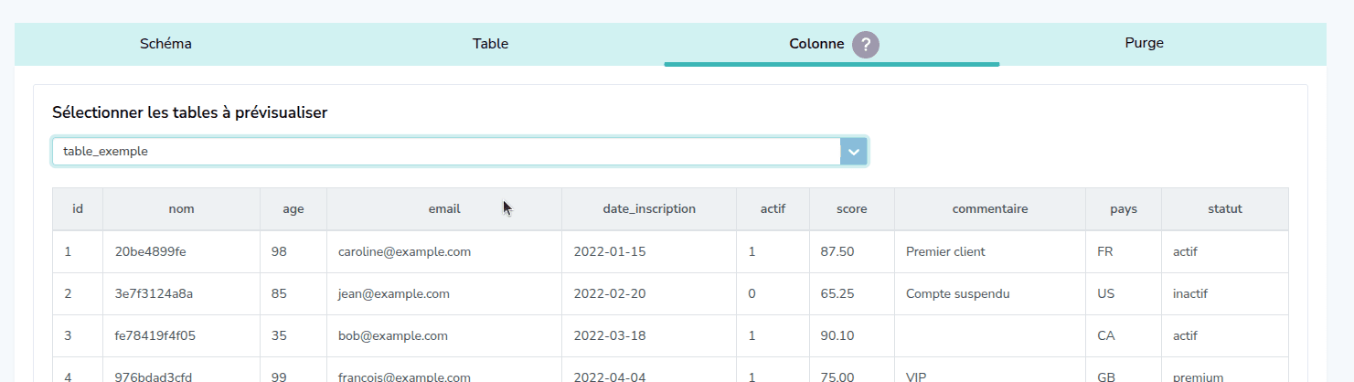Viewport: 1354px width, 382px height.
Task: Switch to the Schéma tab
Action: [x=165, y=44]
